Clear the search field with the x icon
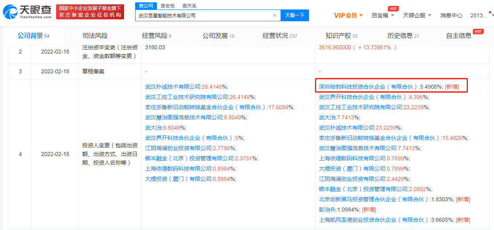 pyautogui.click(x=275, y=15)
